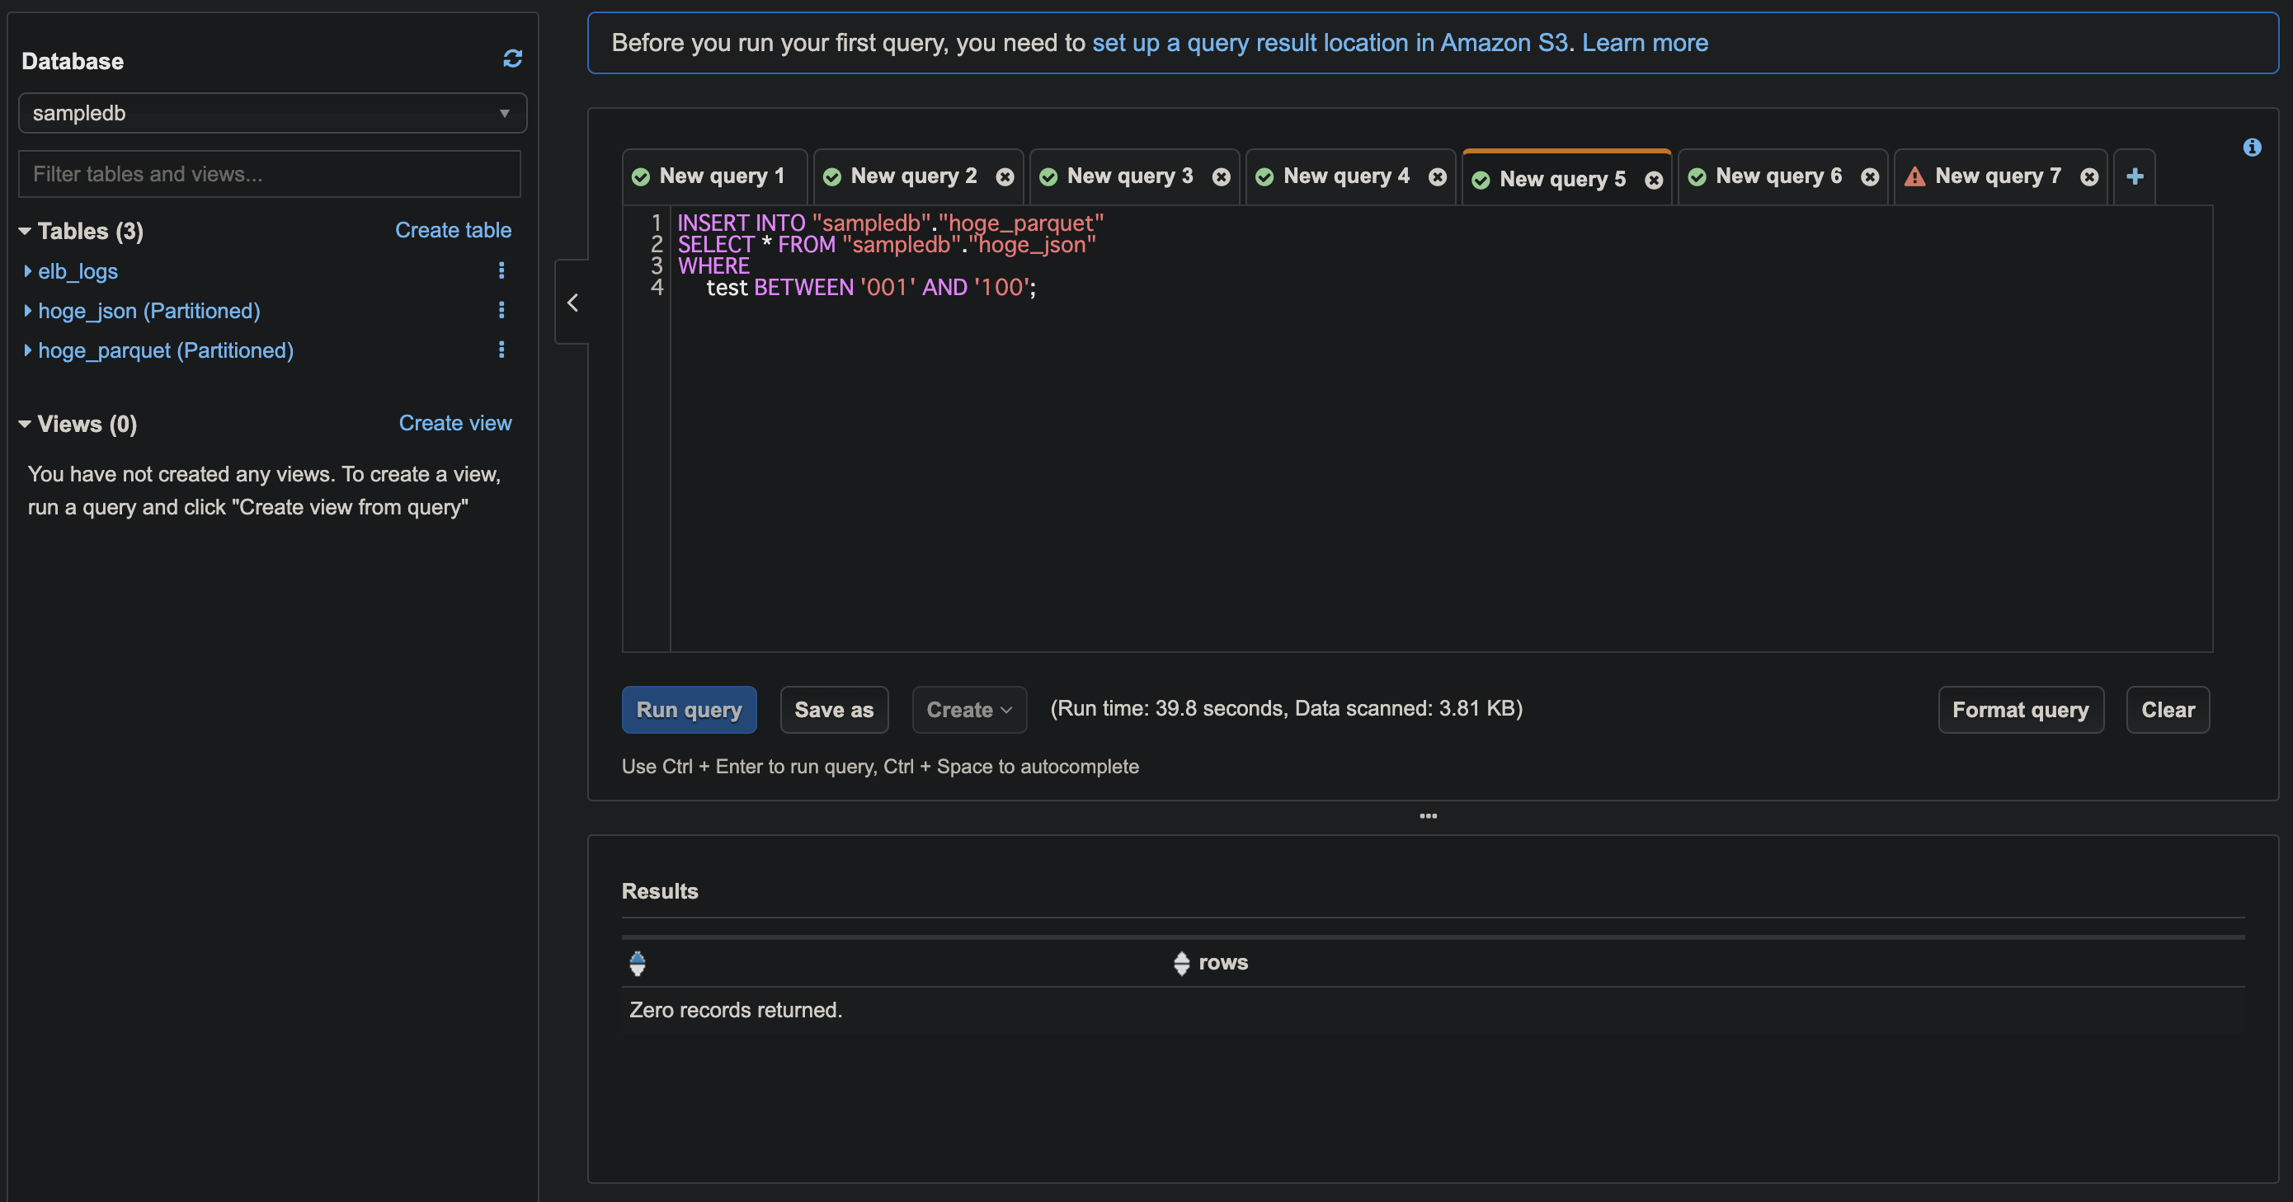The image size is (2293, 1202).
Task: Click the collapse panel arrow icon
Action: (x=573, y=302)
